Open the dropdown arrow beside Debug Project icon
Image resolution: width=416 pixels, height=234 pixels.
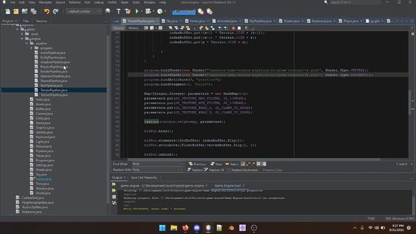153,12
